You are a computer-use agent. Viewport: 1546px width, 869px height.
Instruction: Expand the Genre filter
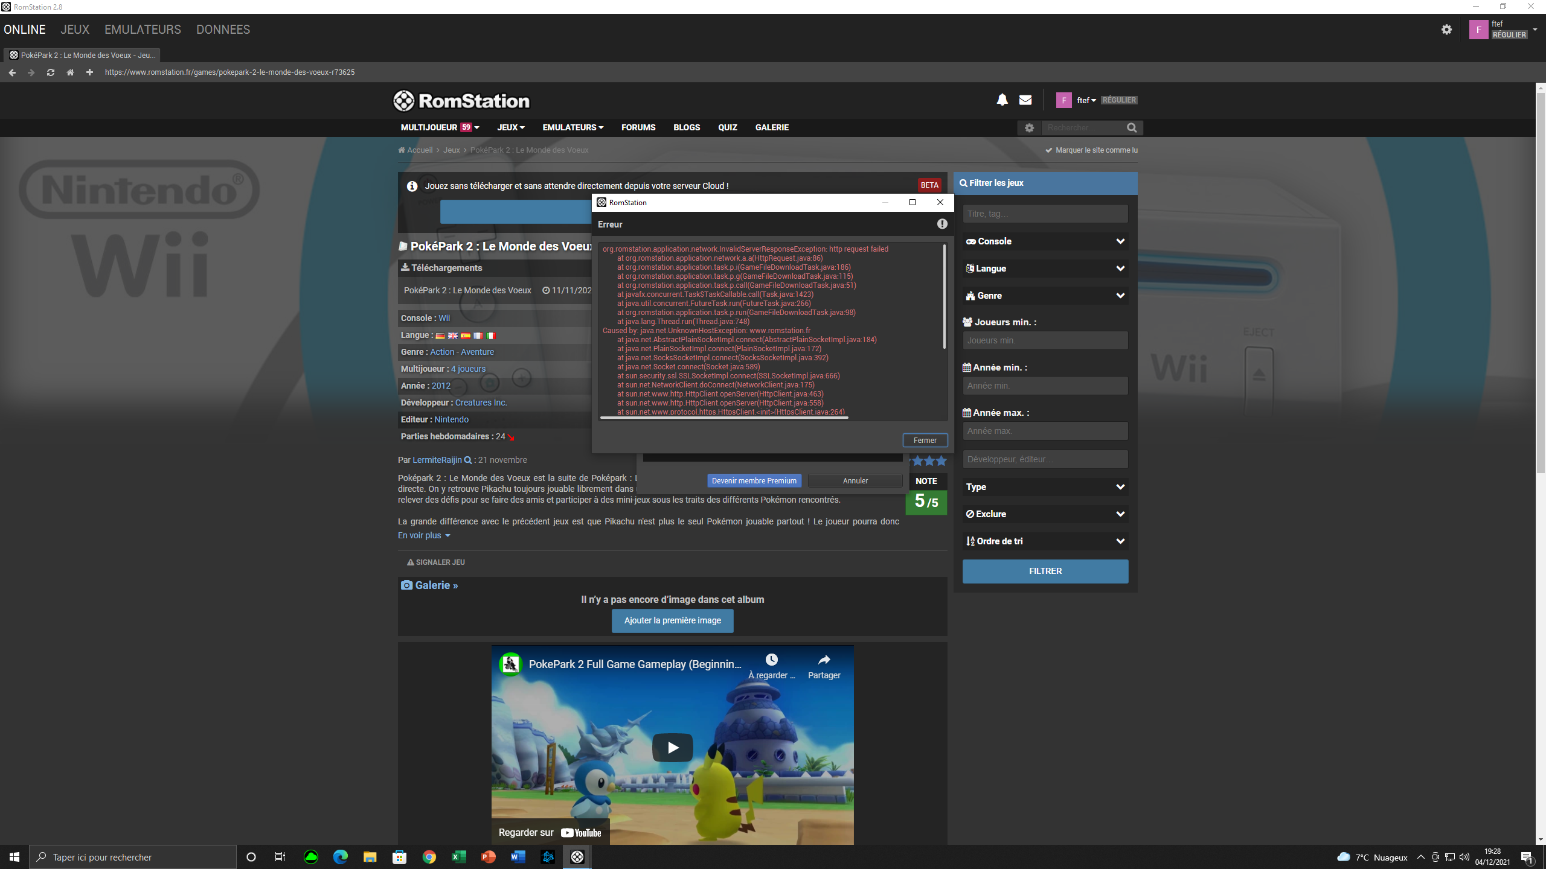coord(1045,296)
